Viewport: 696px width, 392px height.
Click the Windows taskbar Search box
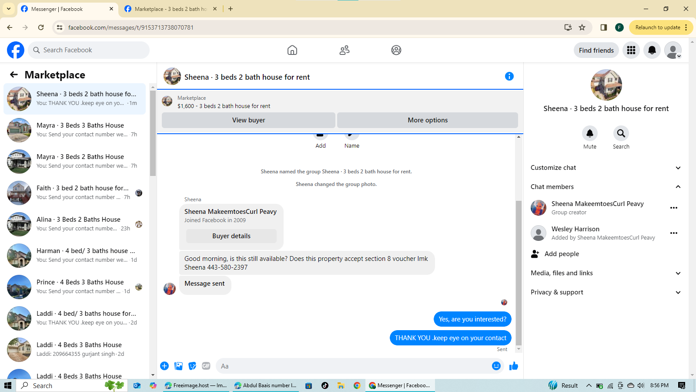pyautogui.click(x=72, y=385)
